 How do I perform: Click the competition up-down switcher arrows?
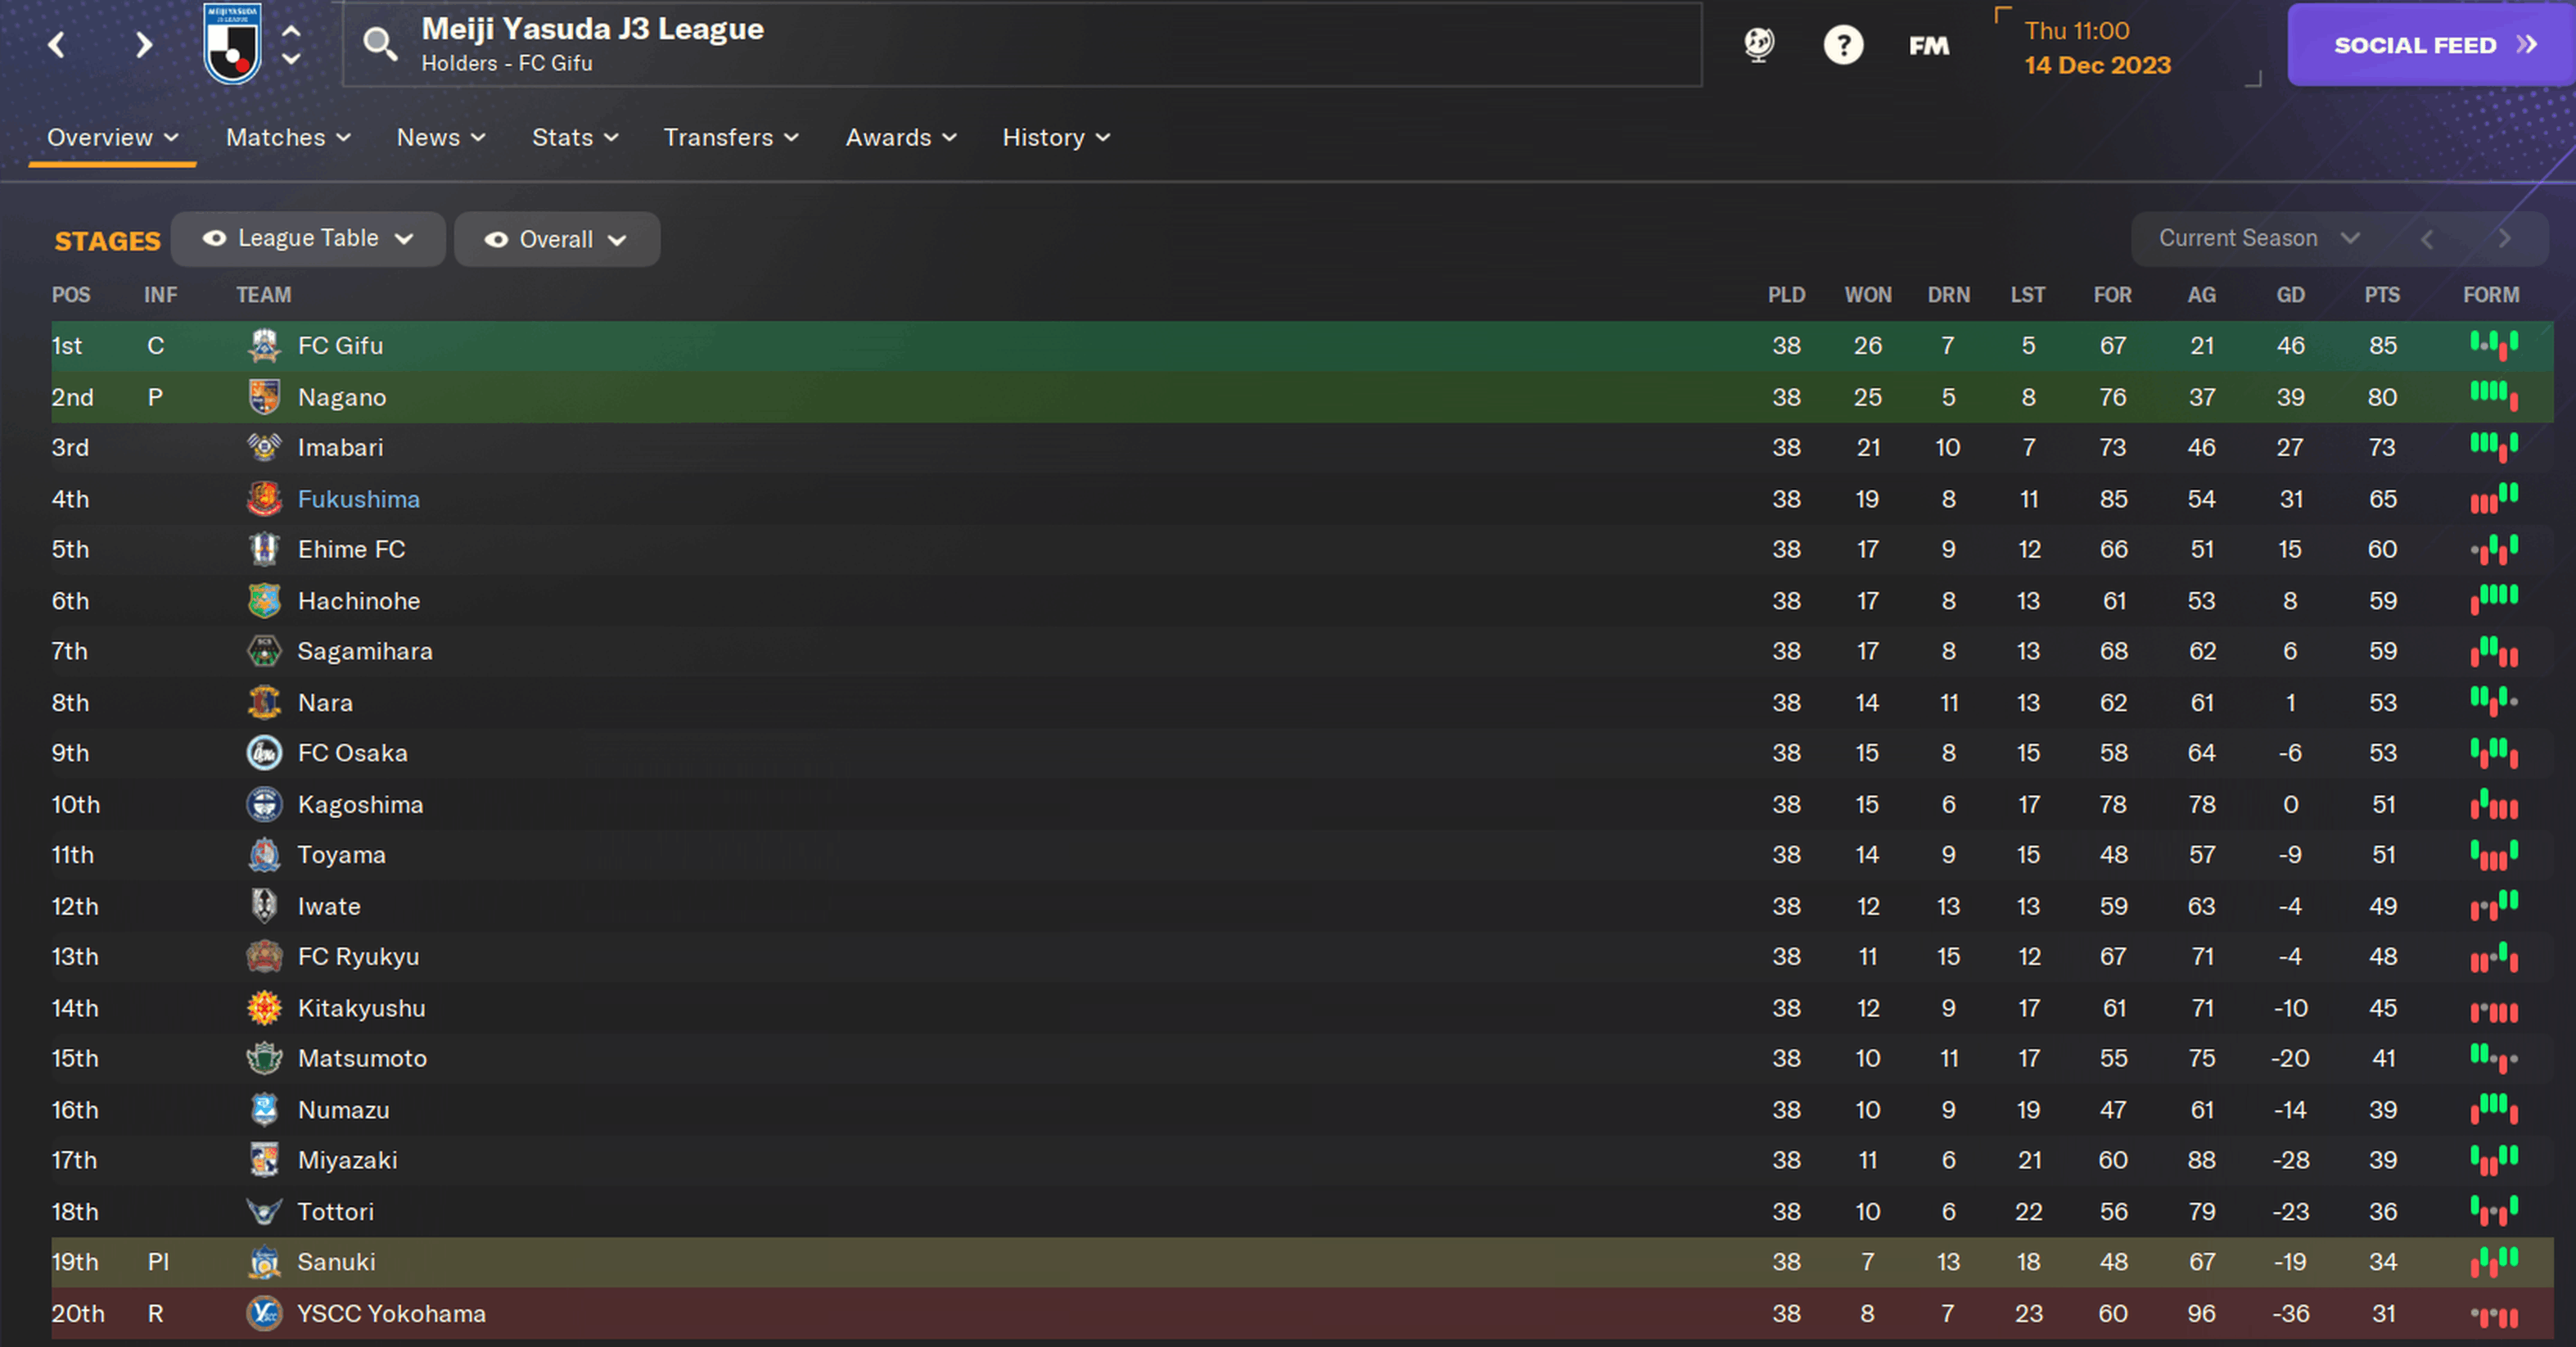(x=291, y=45)
